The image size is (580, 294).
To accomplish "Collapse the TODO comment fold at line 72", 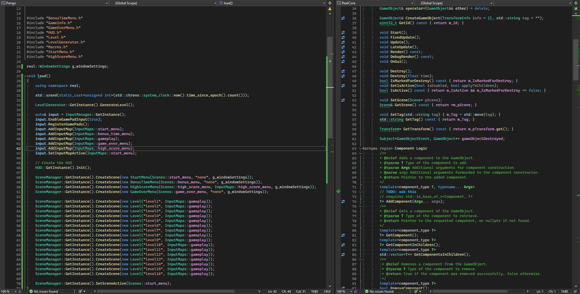I will 360,192.
